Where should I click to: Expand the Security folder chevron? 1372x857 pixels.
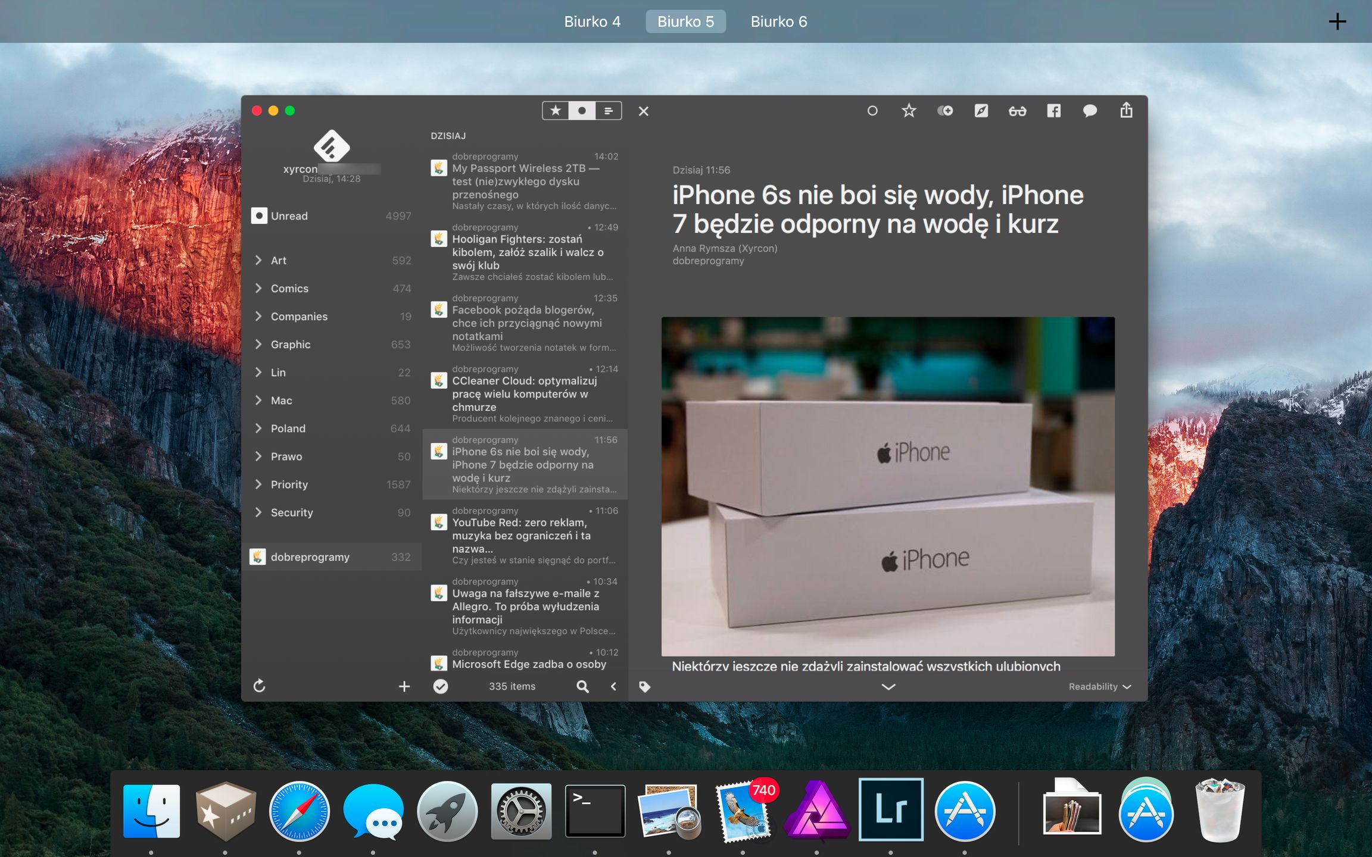(x=258, y=512)
